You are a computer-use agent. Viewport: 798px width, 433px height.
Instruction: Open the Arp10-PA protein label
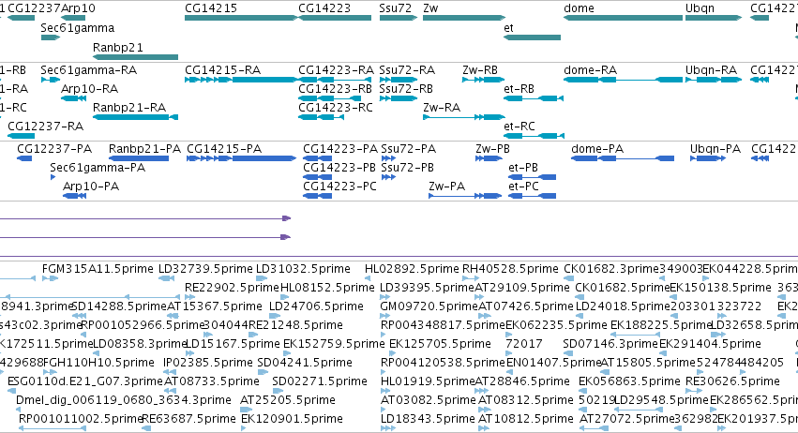[91, 187]
